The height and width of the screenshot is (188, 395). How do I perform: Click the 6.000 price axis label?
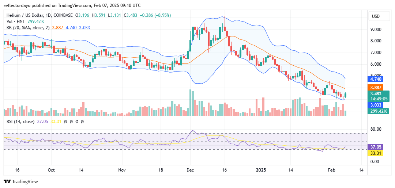(375, 64)
